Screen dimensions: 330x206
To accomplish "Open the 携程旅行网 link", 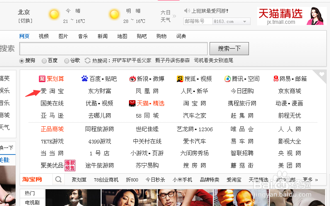I will tap(242, 103).
